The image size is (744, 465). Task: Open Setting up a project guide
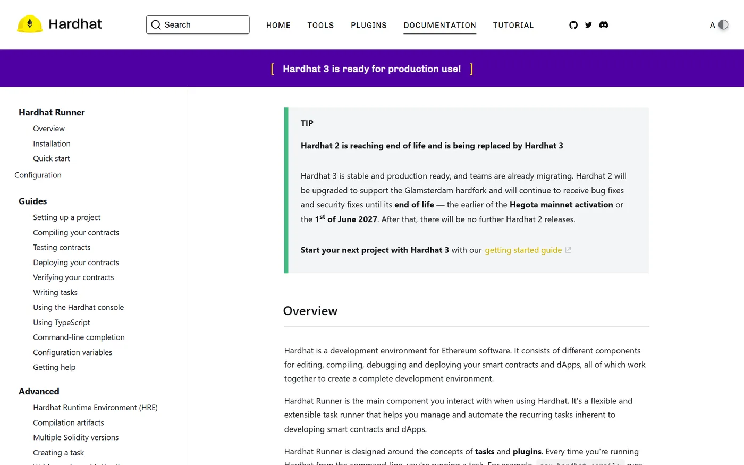coord(67,217)
